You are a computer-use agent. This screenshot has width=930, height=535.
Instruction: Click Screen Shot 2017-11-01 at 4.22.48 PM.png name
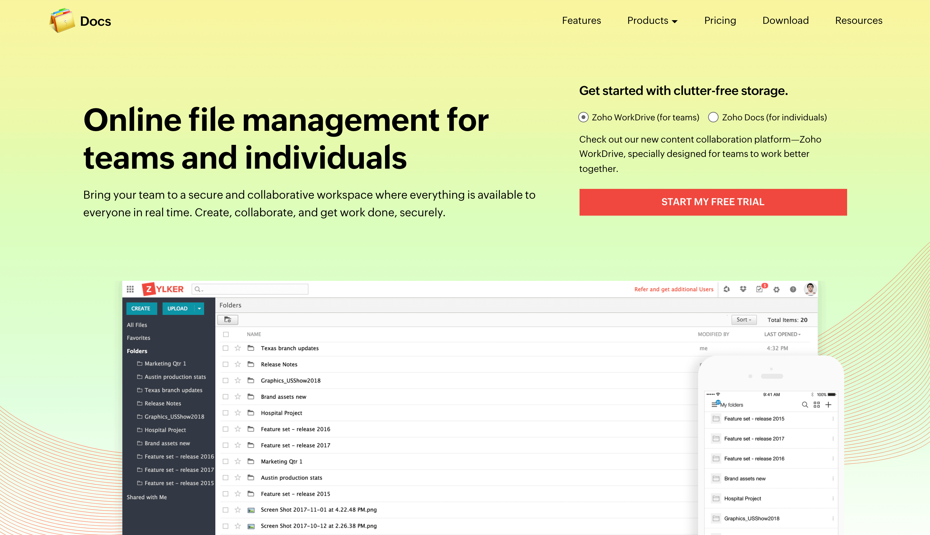pos(318,510)
